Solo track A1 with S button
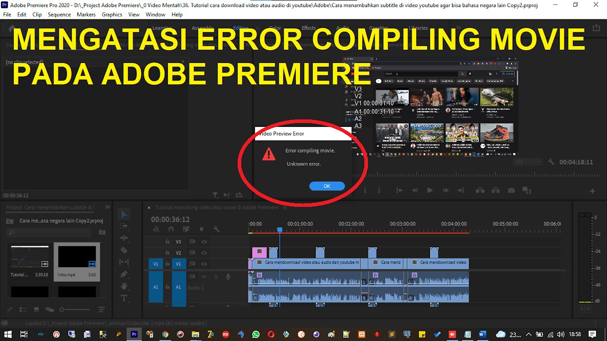This screenshot has height=341, width=607. click(x=216, y=277)
